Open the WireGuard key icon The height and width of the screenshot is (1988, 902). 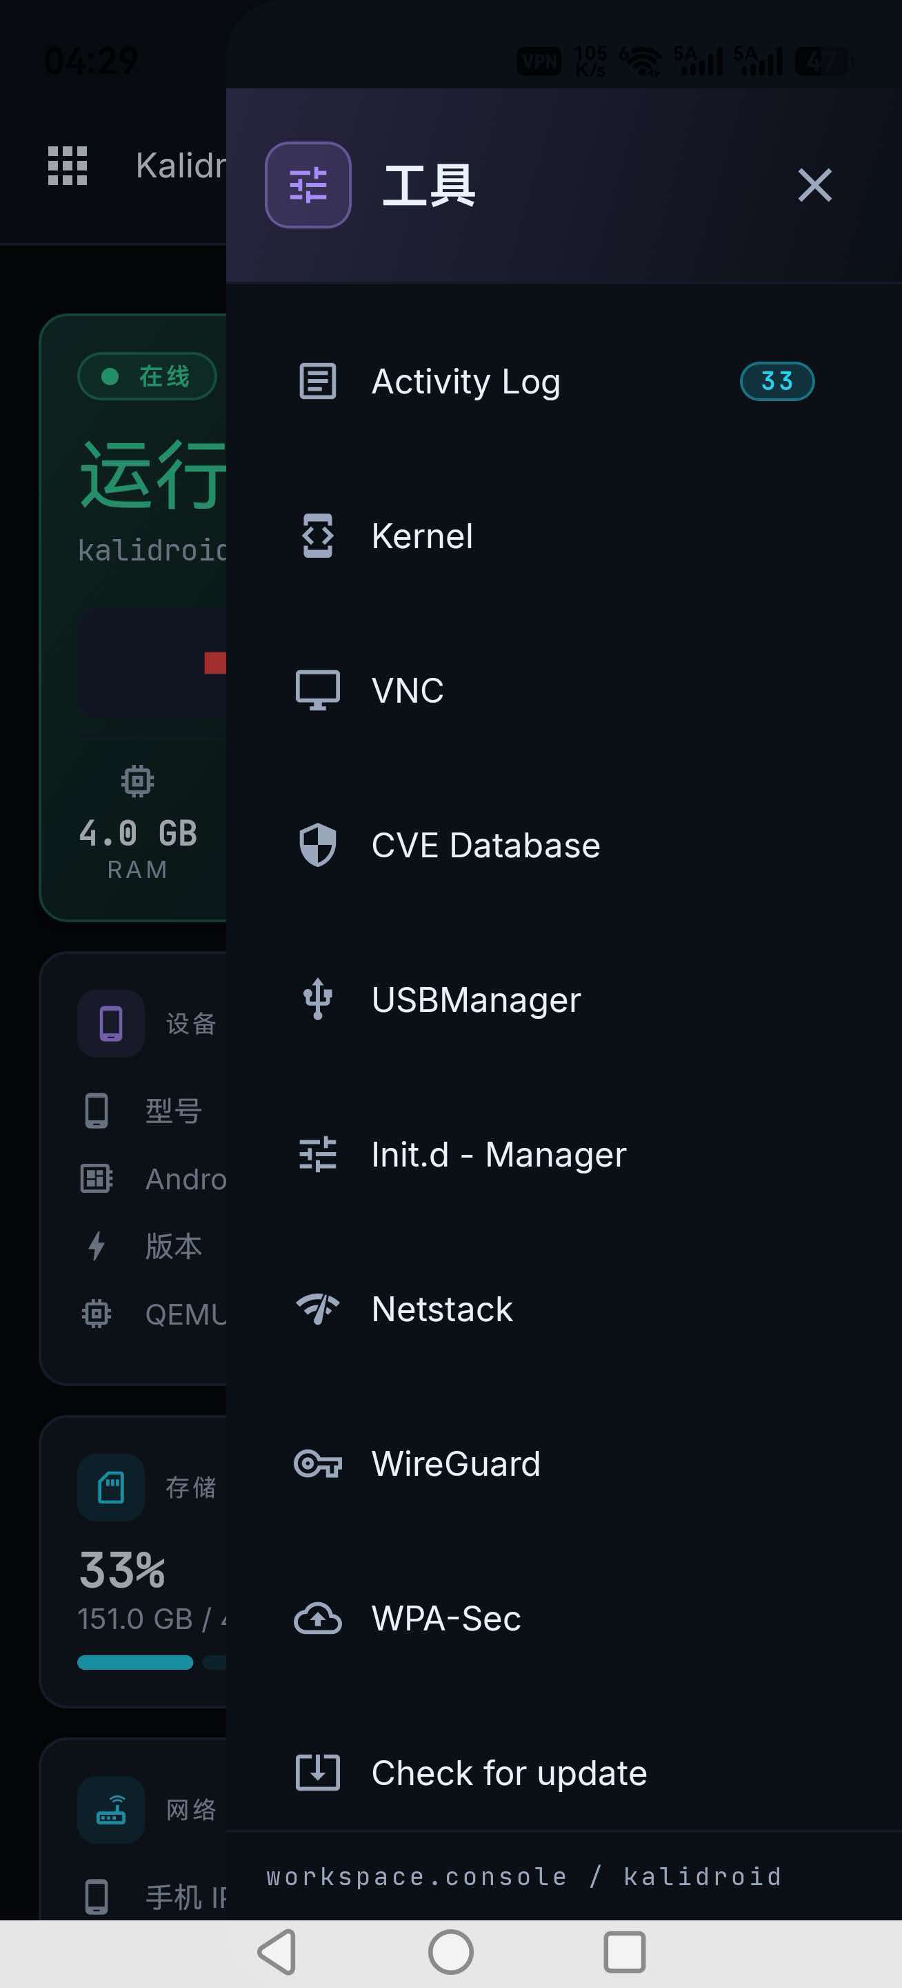(x=318, y=1463)
